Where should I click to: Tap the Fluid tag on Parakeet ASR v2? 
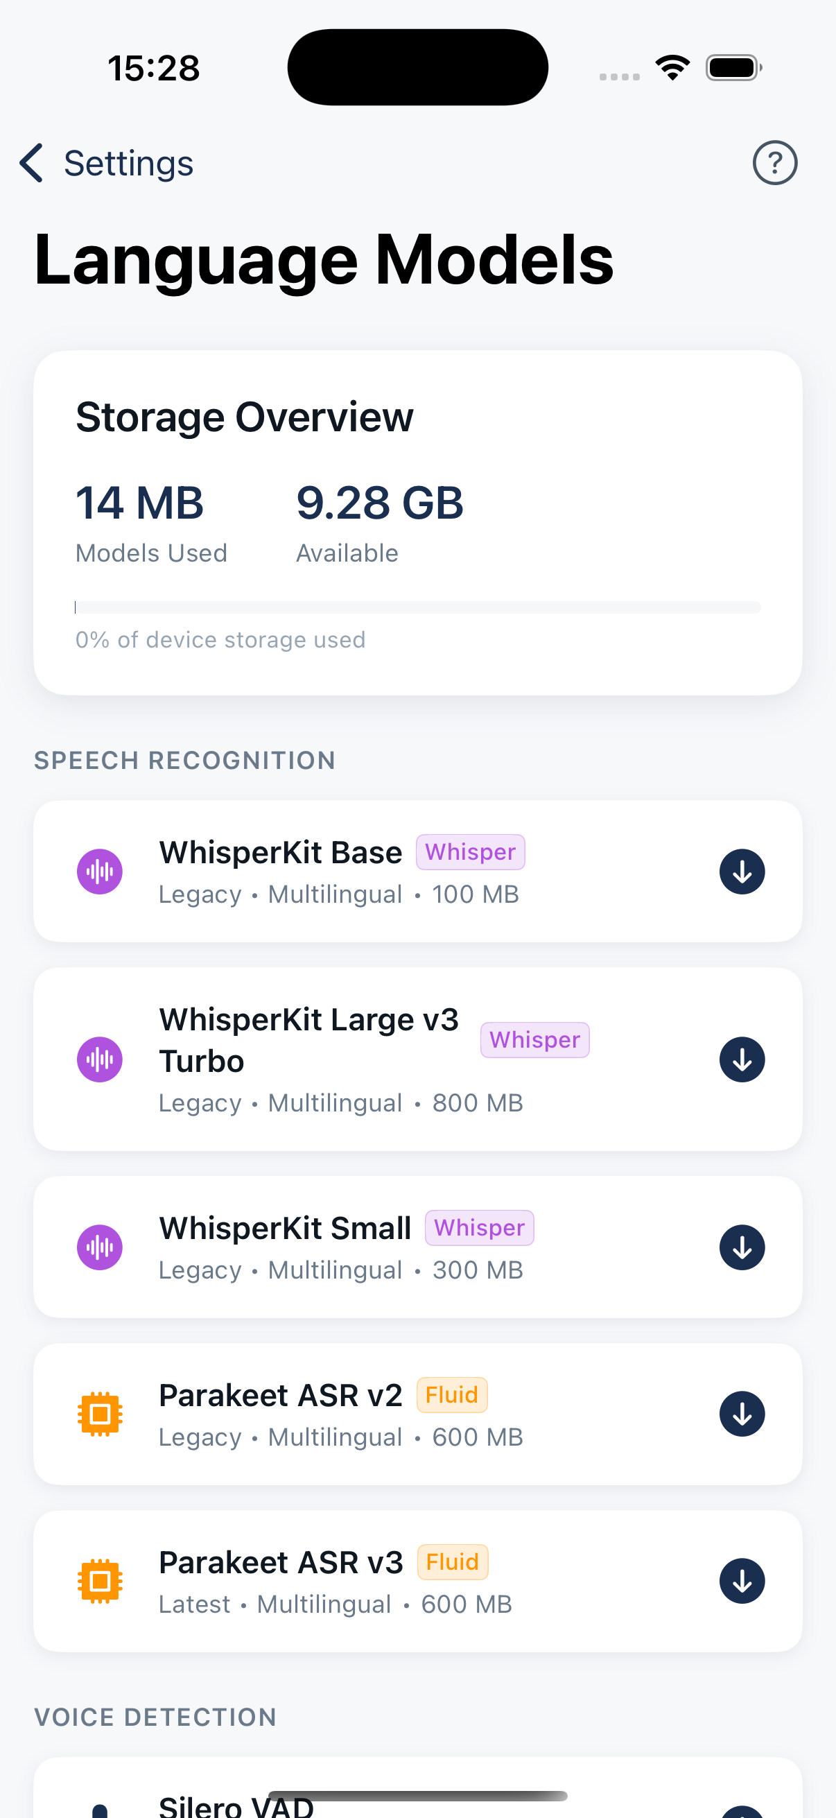(x=451, y=1395)
